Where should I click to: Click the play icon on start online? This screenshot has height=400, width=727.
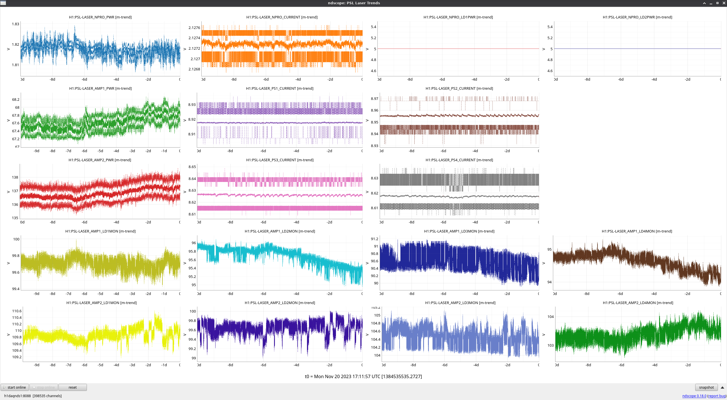click(x=5, y=387)
